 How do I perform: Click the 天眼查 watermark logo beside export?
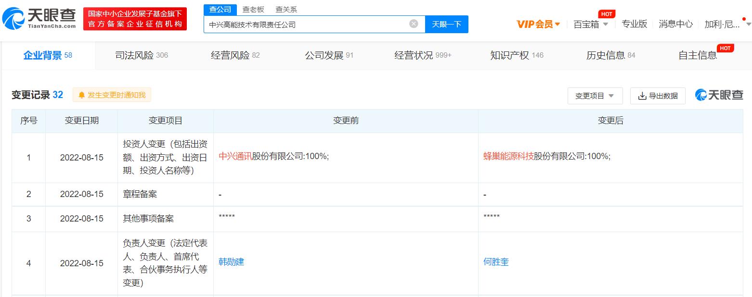click(719, 95)
